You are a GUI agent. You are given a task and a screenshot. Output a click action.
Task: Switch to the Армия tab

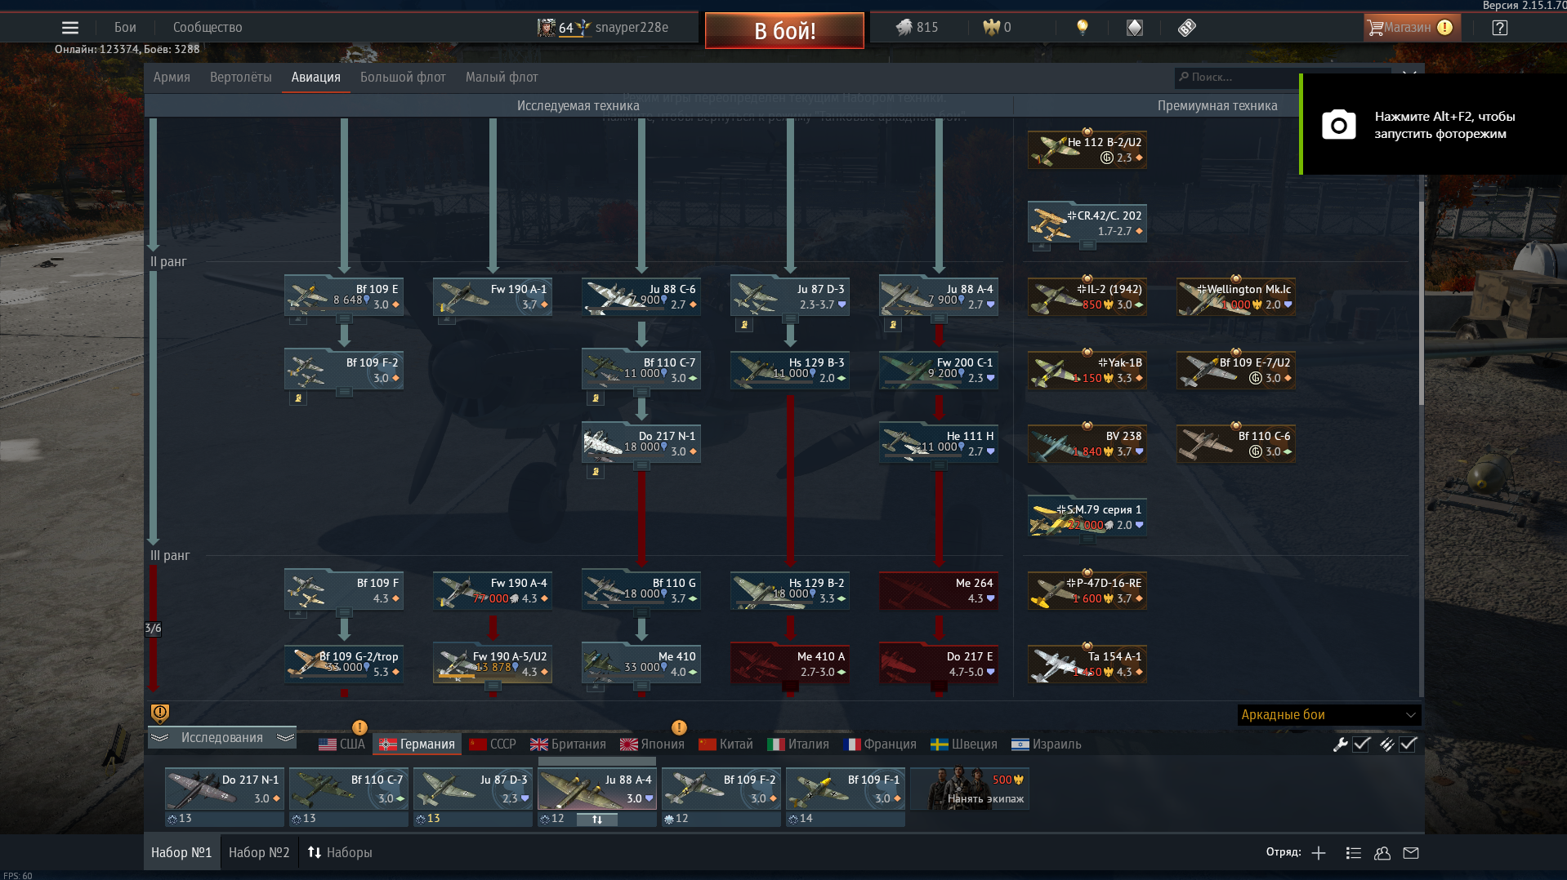172,78
